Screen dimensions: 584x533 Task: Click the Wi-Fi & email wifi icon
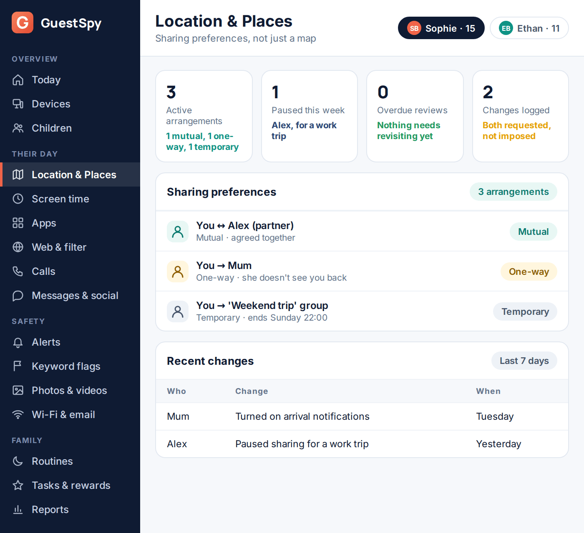coord(18,415)
